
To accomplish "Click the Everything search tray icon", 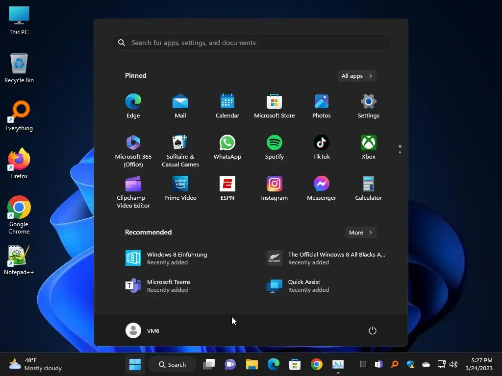I will (x=395, y=364).
